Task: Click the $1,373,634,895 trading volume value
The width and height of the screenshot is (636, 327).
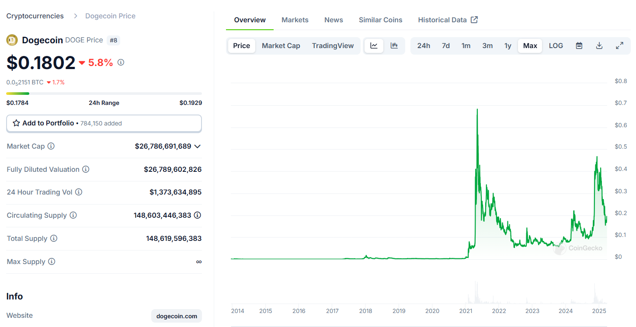Action: [x=175, y=192]
